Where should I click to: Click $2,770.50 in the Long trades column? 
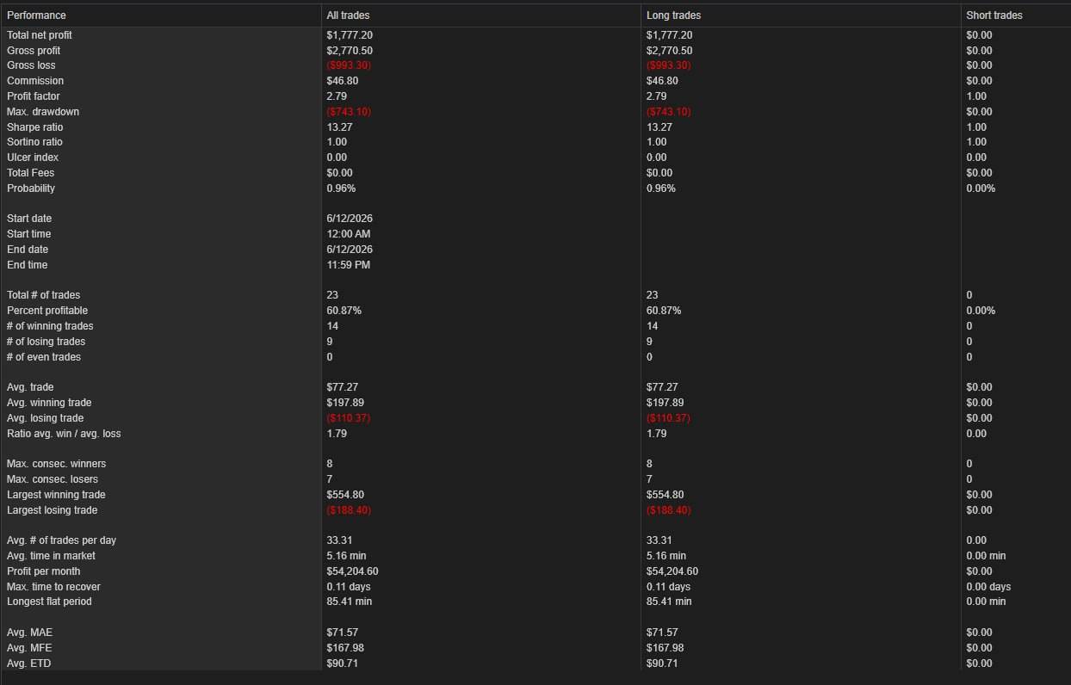point(669,51)
